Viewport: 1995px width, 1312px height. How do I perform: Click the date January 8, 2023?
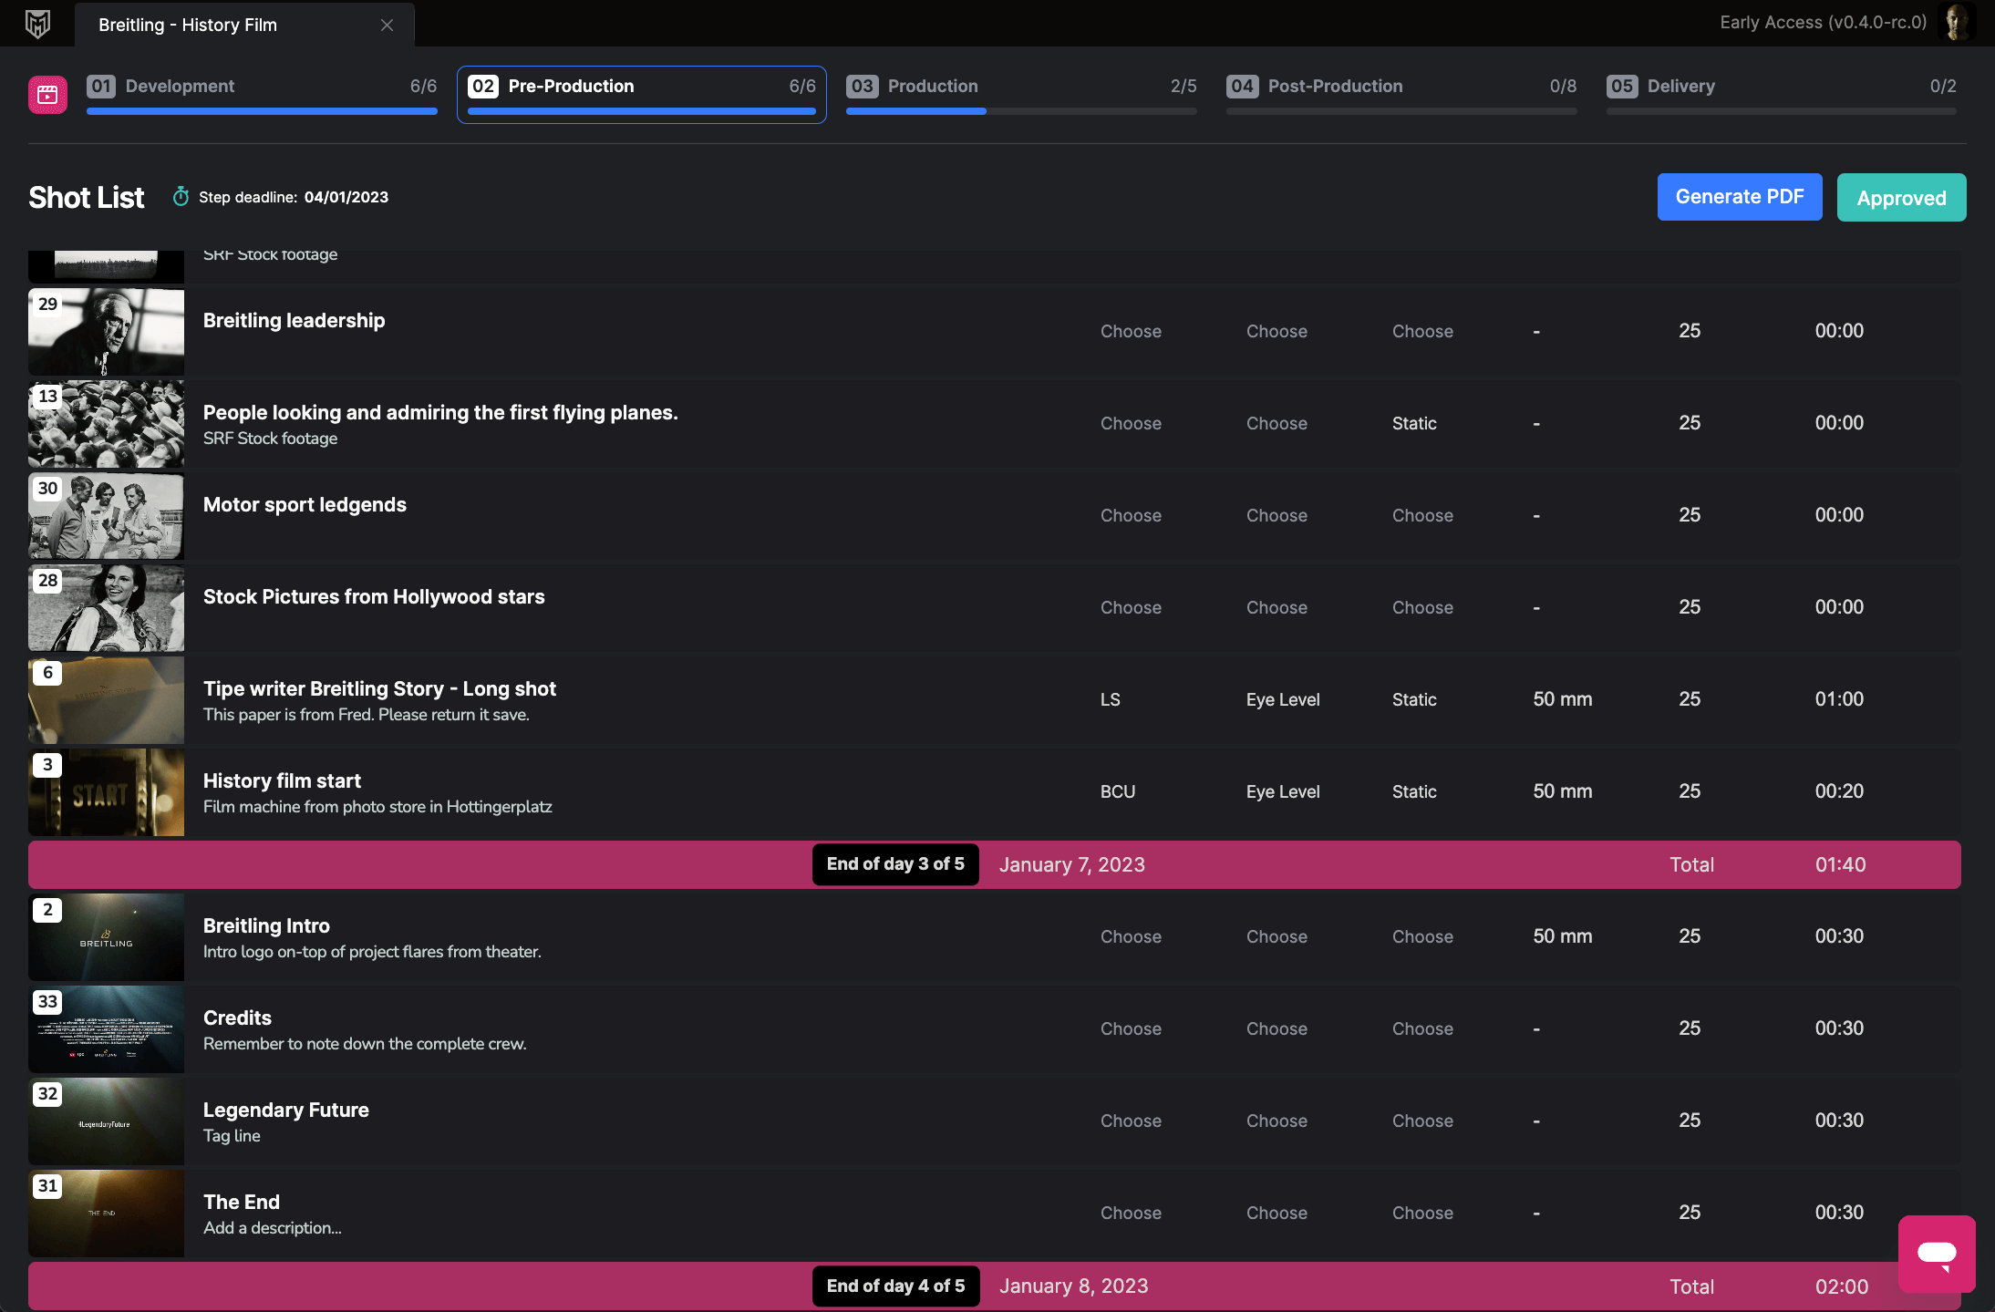click(x=1073, y=1286)
